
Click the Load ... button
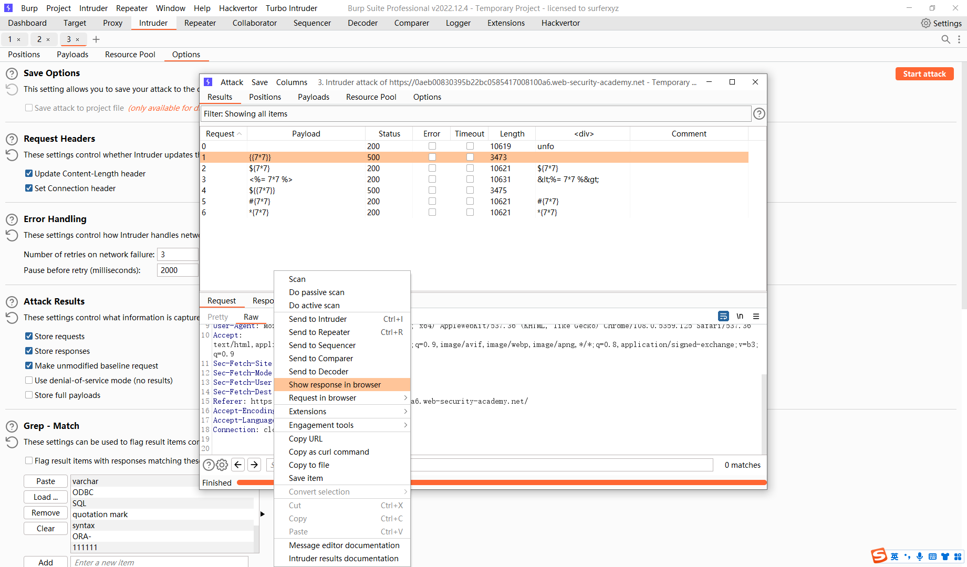pyautogui.click(x=46, y=497)
